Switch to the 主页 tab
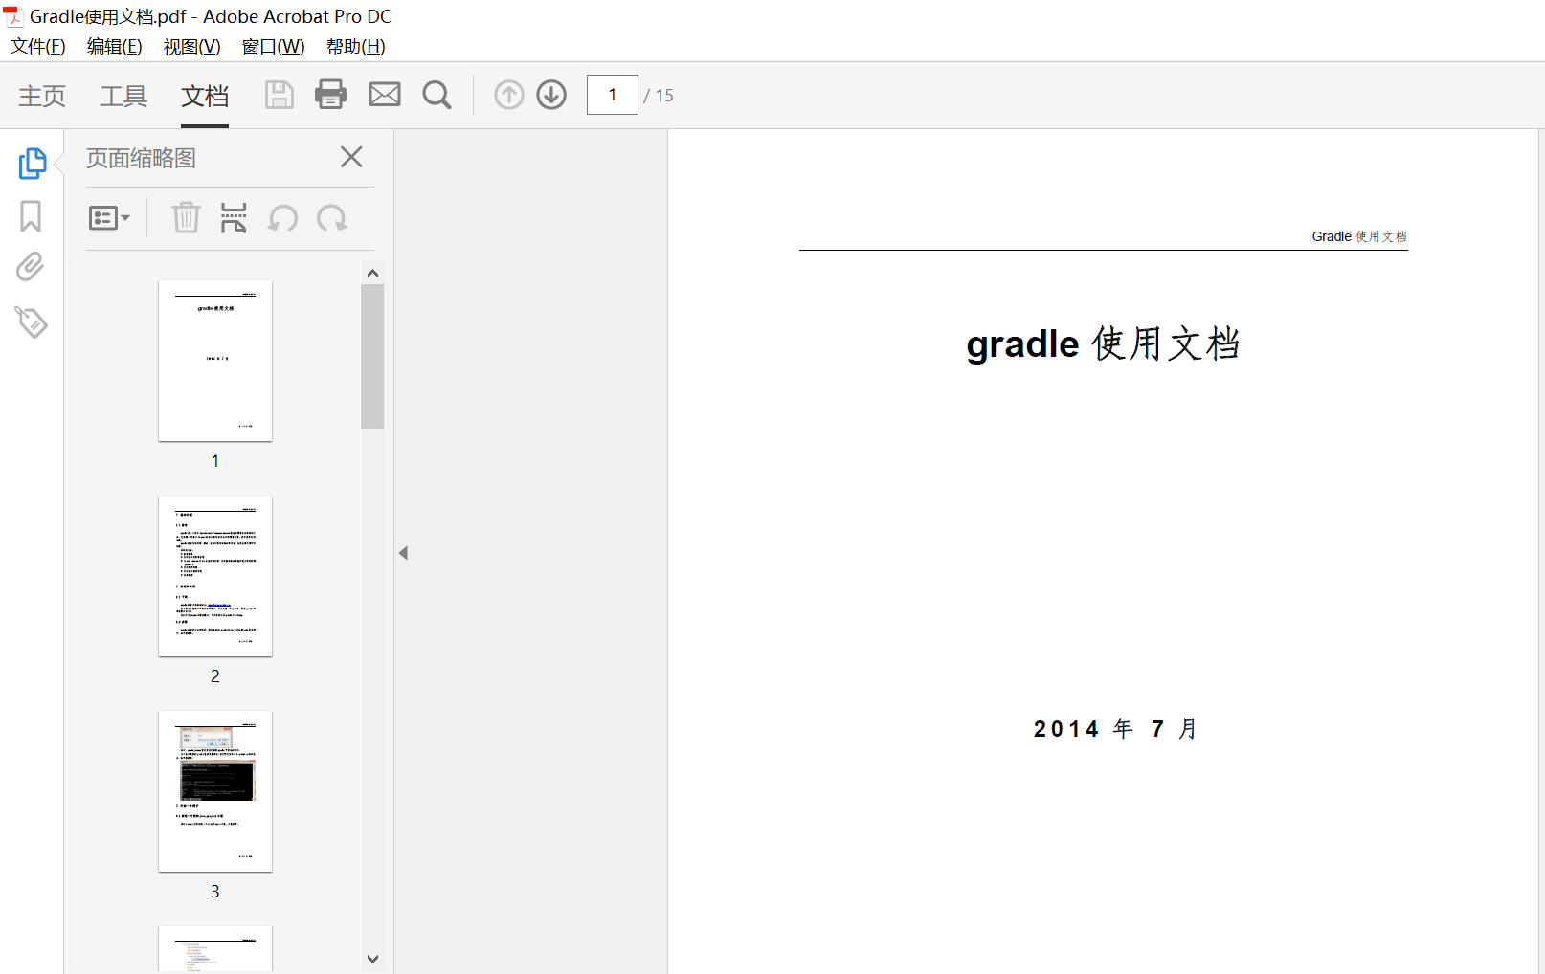 point(42,96)
